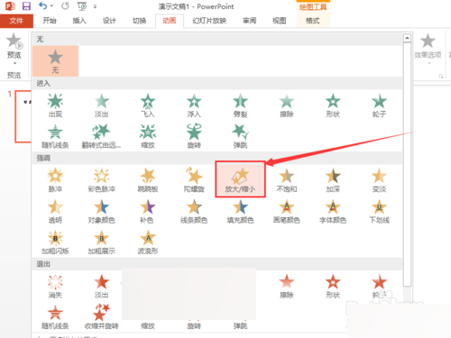
Task: Apply the 加粗展示 emphasis effect
Action: coord(102,242)
